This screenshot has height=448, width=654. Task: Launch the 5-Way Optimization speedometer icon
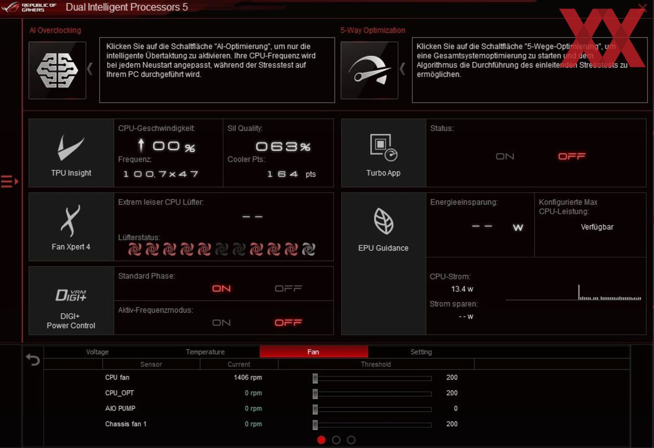coord(369,70)
